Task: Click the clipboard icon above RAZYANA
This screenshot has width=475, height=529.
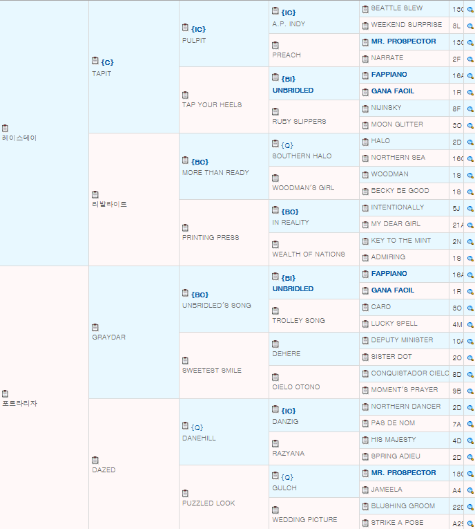Action: 275,444
